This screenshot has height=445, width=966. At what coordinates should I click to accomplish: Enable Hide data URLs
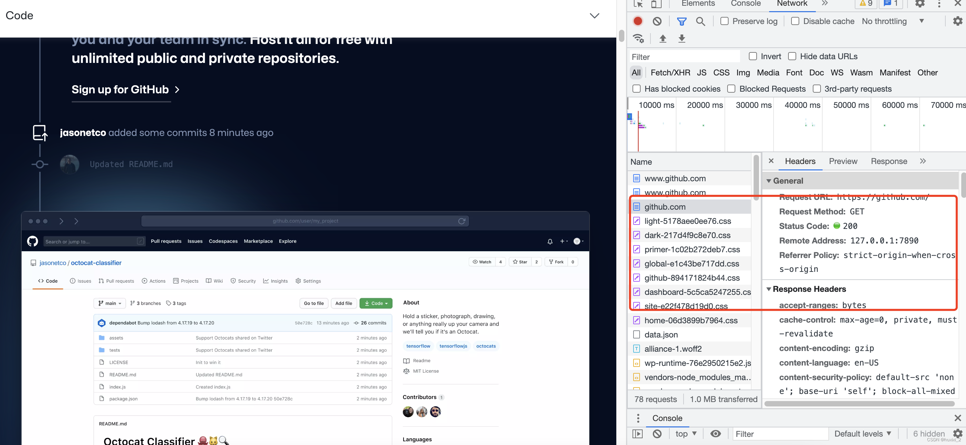point(792,56)
